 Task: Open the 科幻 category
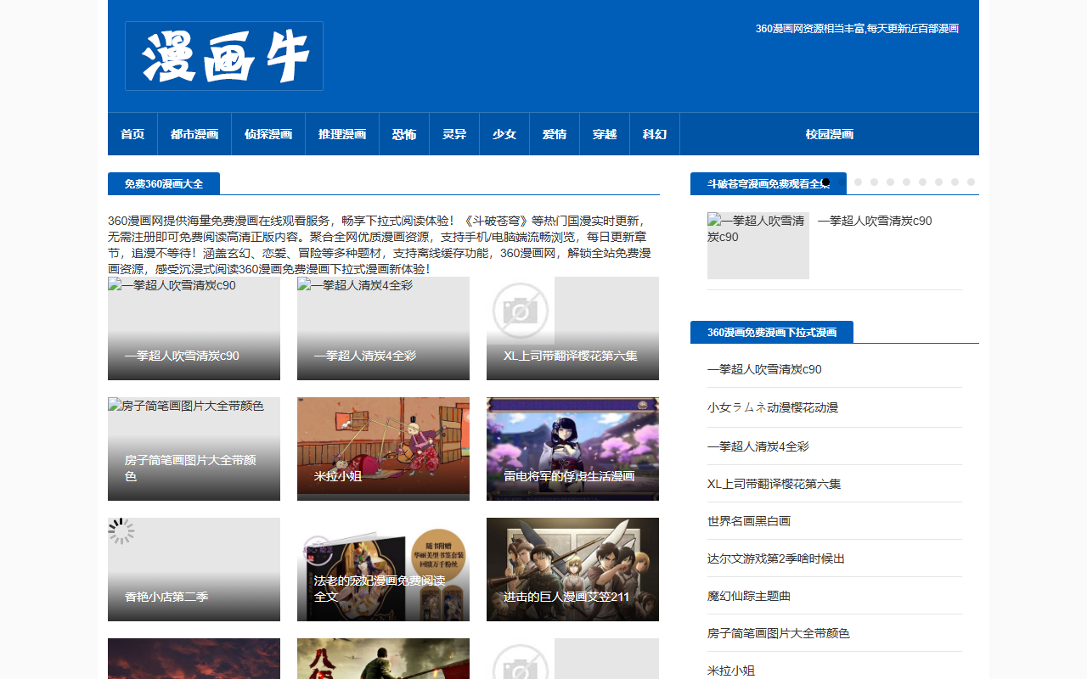[x=655, y=134]
